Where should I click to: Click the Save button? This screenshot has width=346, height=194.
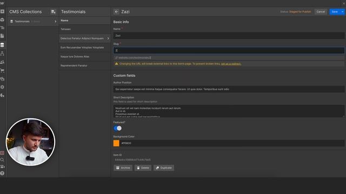pyautogui.click(x=335, y=12)
